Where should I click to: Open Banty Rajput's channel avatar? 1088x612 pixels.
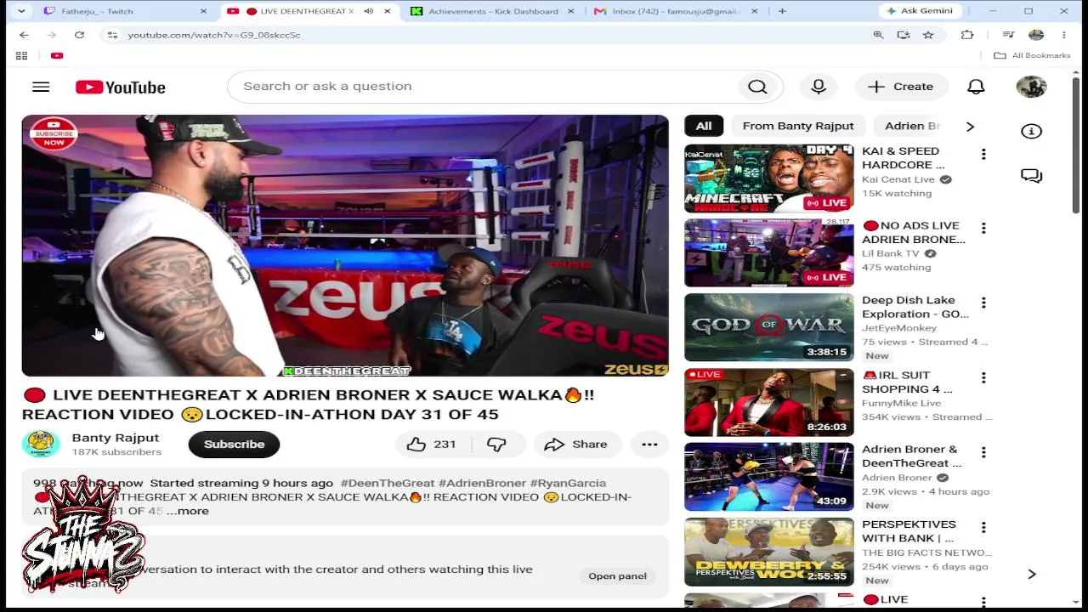41,444
